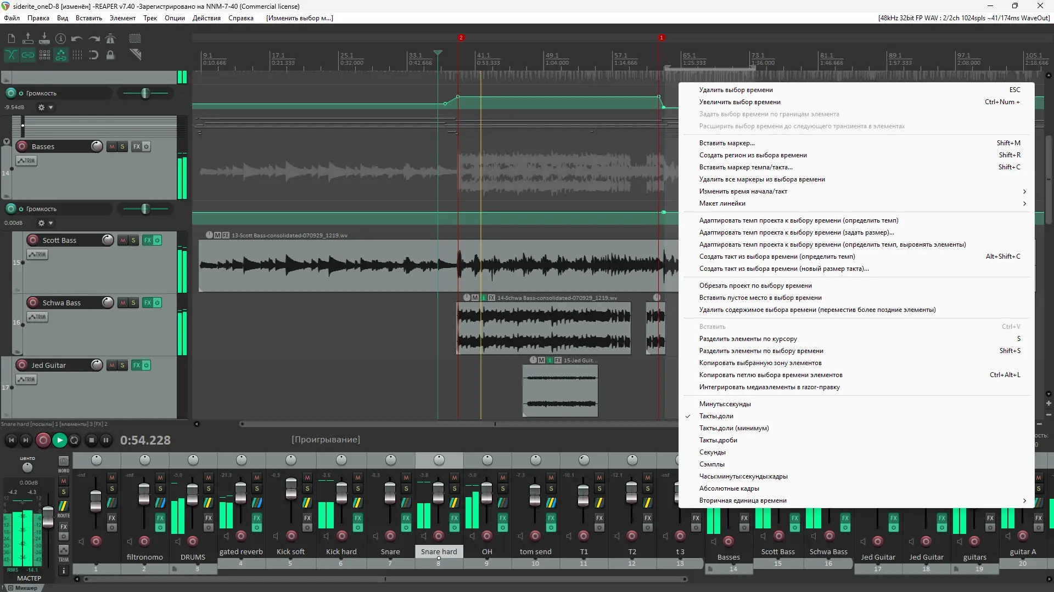Screen dimensions: 1054x592
Task: Click timeline marker 2 on the ruler
Action: pyautogui.click(x=461, y=38)
